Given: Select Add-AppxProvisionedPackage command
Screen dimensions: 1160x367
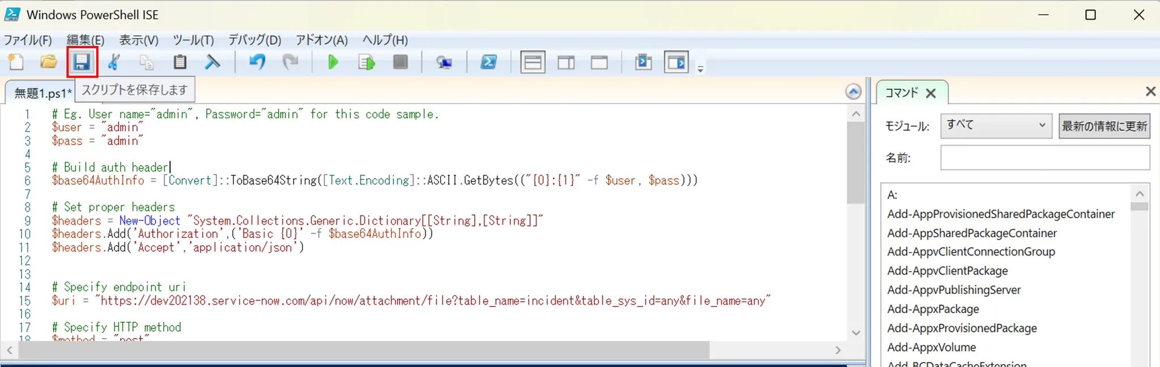Looking at the screenshot, I should (x=962, y=328).
